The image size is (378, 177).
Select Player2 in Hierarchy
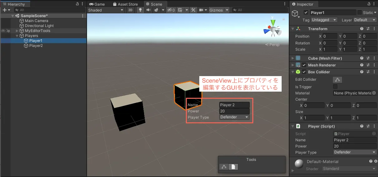pos(36,46)
